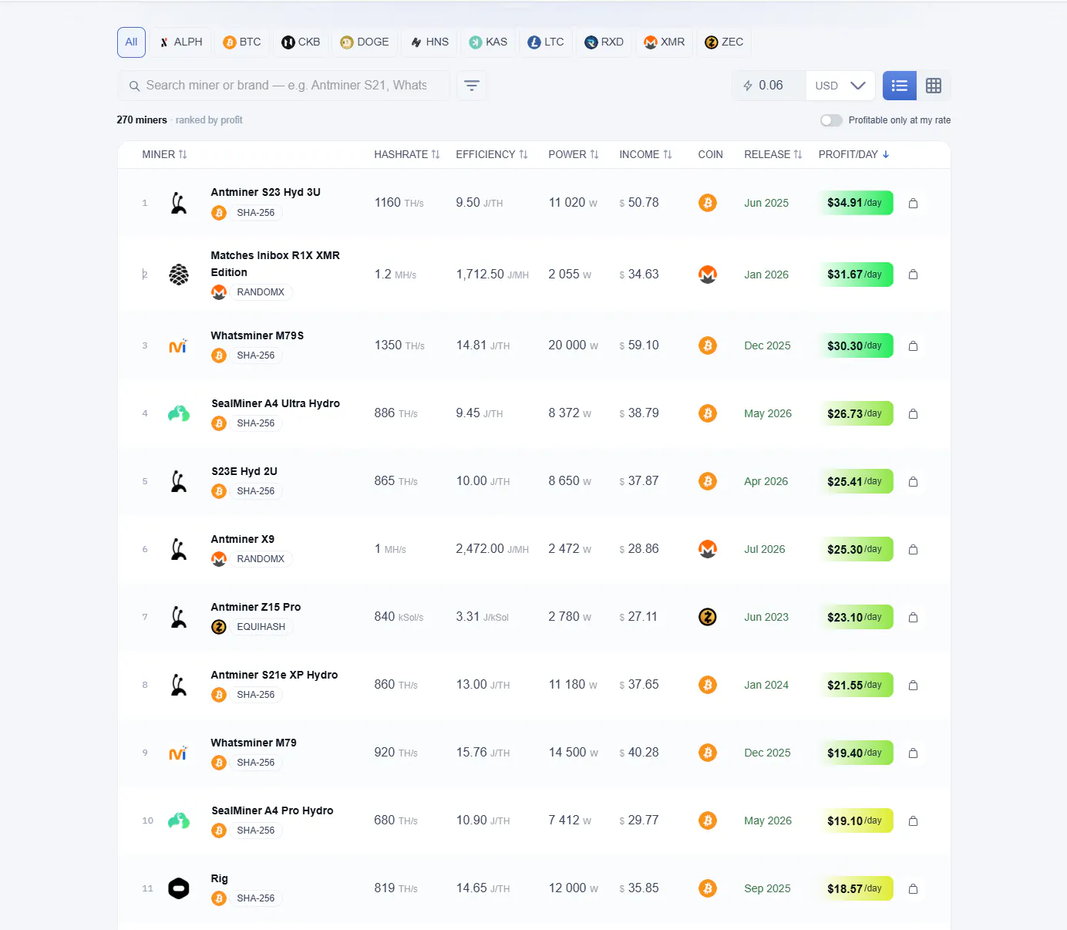Screen dimensions: 1067x930
Task: Sort table by HASHRATE column
Action: [x=407, y=154]
